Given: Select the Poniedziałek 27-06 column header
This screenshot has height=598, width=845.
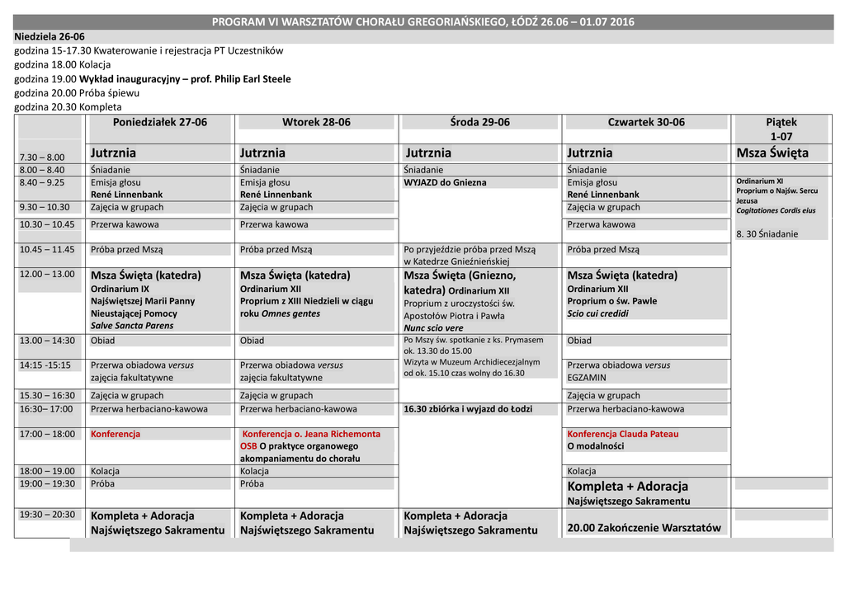Looking at the screenshot, I should point(159,122).
